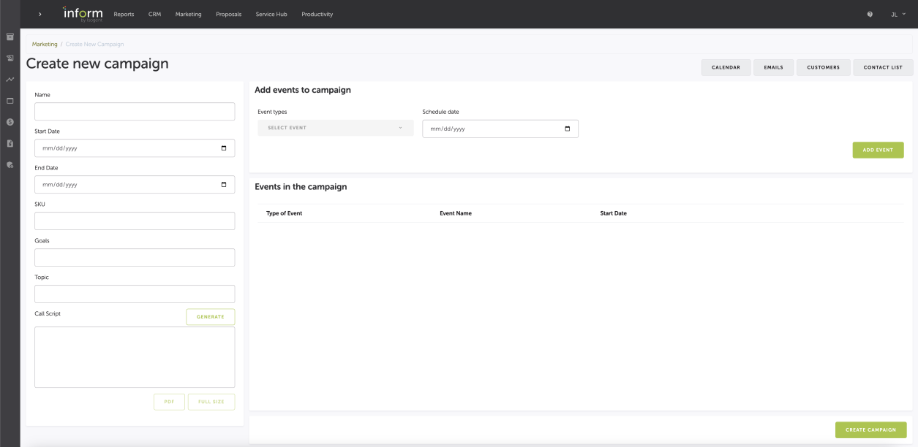Open the help question mark icon
The width and height of the screenshot is (918, 447).
click(x=870, y=15)
